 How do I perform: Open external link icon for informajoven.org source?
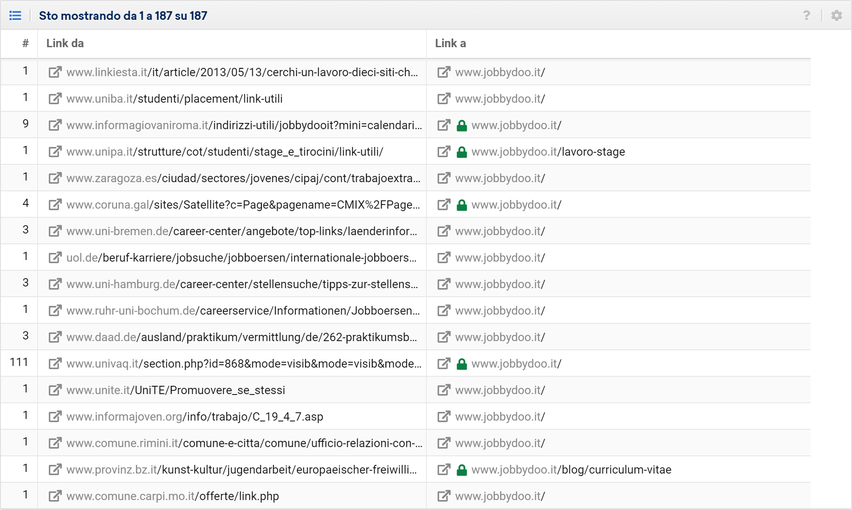point(55,416)
